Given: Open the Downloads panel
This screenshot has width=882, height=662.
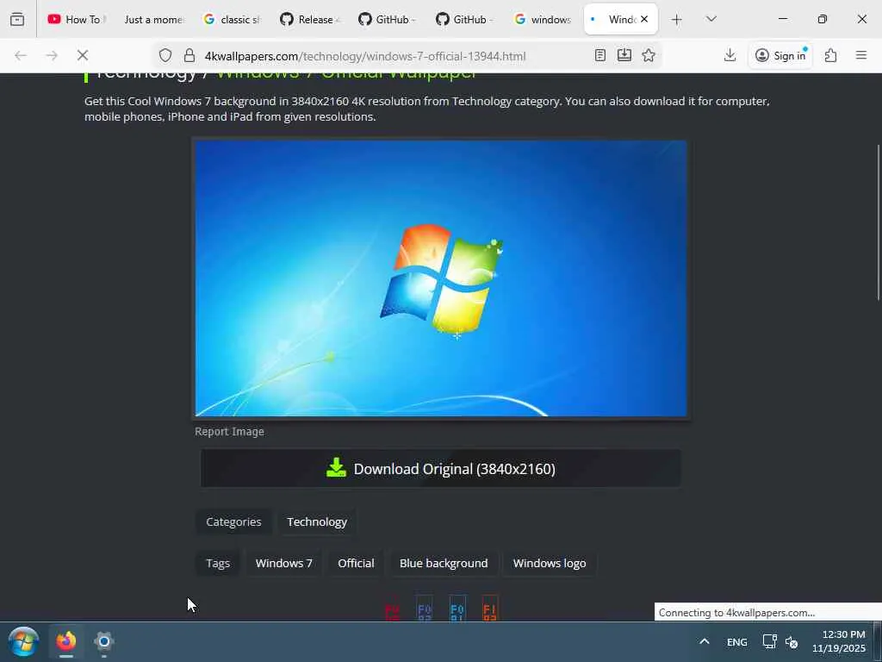Looking at the screenshot, I should tap(730, 55).
